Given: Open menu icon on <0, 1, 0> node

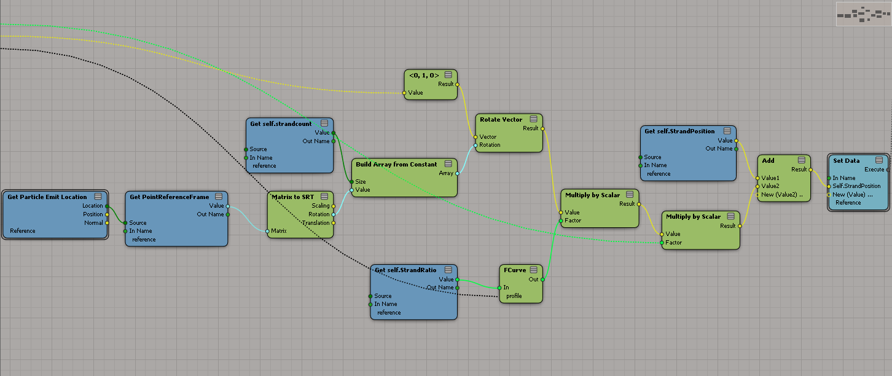Looking at the screenshot, I should tap(448, 74).
